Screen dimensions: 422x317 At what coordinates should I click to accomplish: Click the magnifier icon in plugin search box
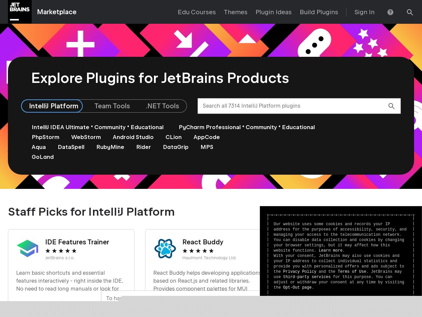tap(391, 106)
